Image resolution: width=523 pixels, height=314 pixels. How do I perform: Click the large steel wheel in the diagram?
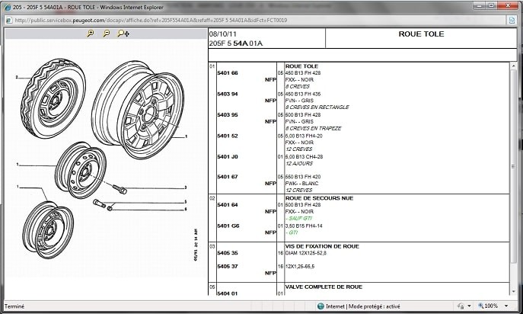[138, 110]
